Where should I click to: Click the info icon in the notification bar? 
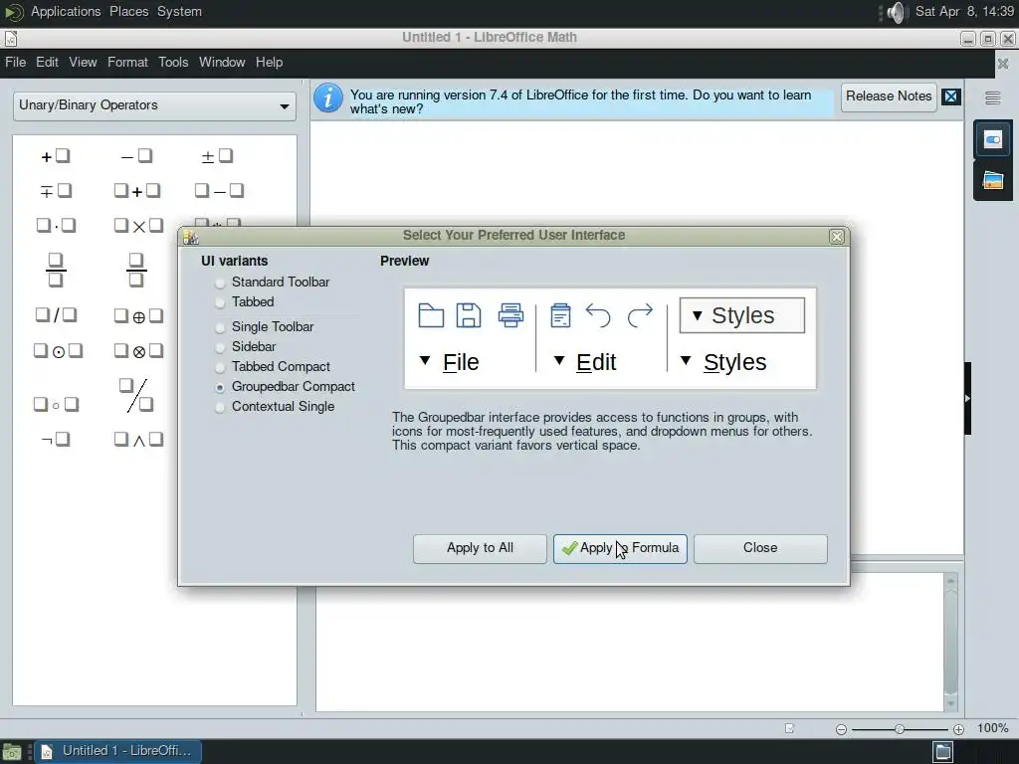[x=328, y=98]
